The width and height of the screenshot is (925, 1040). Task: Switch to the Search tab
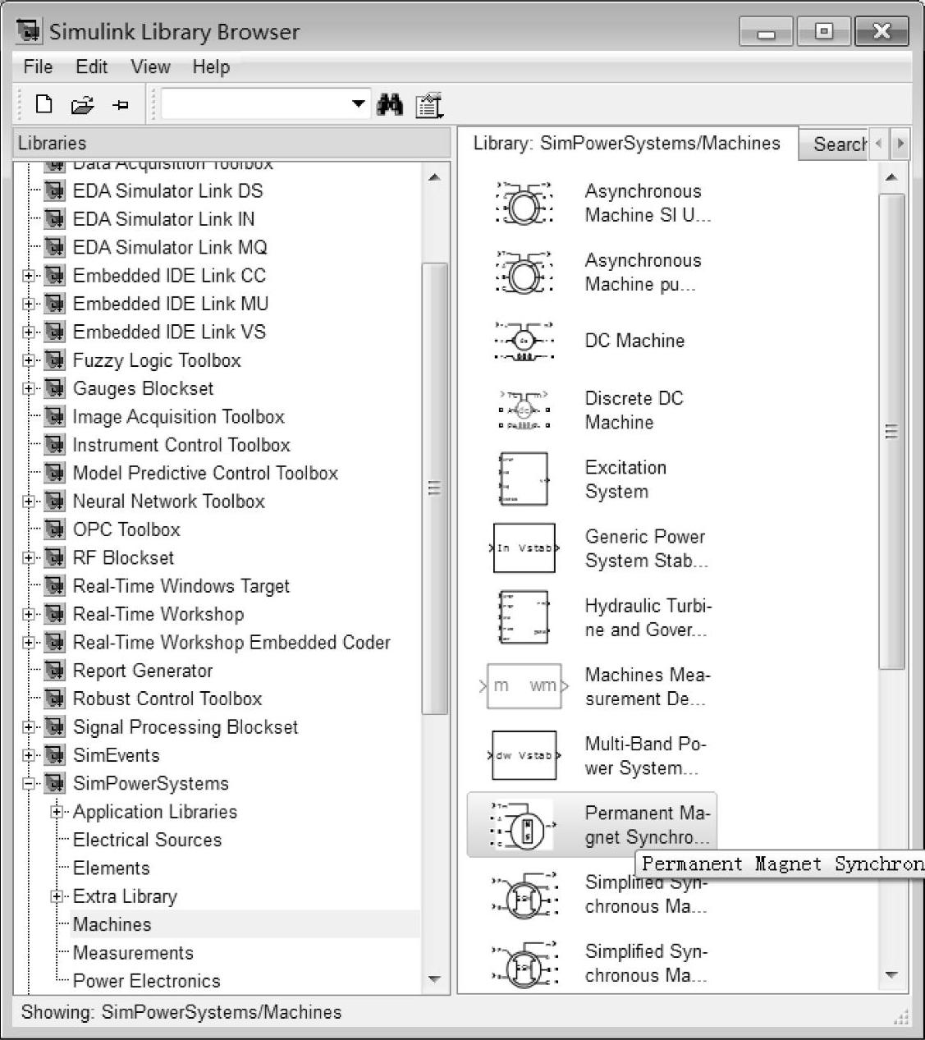pyautogui.click(x=837, y=144)
